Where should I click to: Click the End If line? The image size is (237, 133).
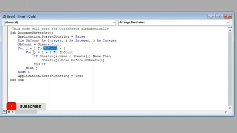tap(40, 64)
